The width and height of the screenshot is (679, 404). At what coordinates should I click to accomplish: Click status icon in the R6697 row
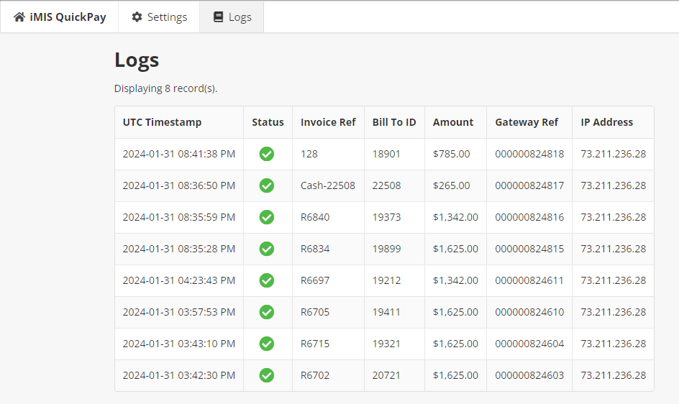coord(267,280)
